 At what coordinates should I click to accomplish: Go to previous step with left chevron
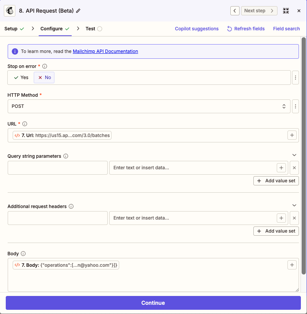[235, 11]
